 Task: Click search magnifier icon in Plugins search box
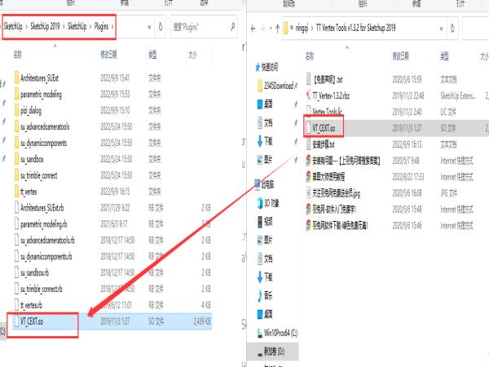[x=232, y=27]
